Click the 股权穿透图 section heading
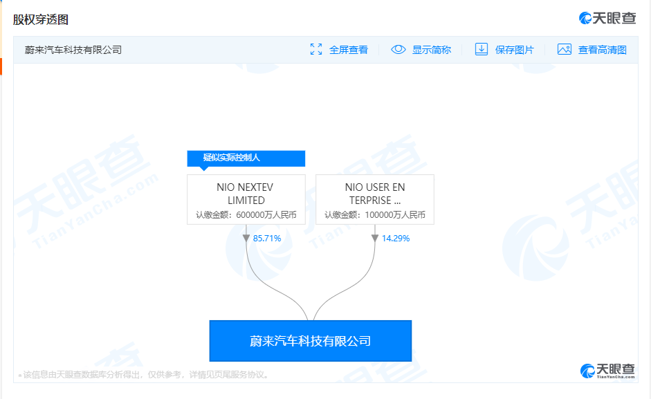 (x=41, y=19)
